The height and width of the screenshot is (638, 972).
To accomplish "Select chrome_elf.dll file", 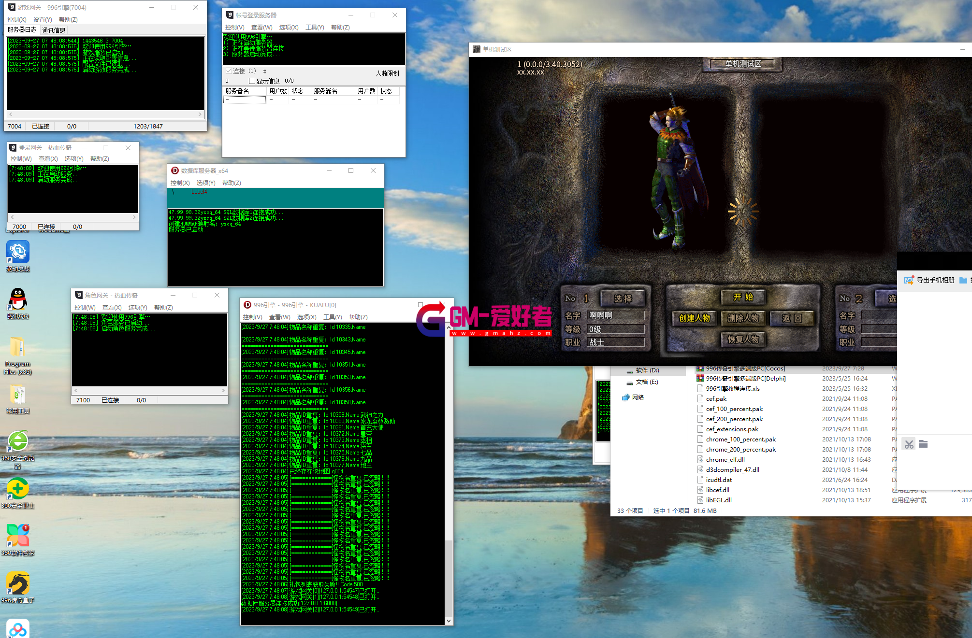I will point(725,459).
